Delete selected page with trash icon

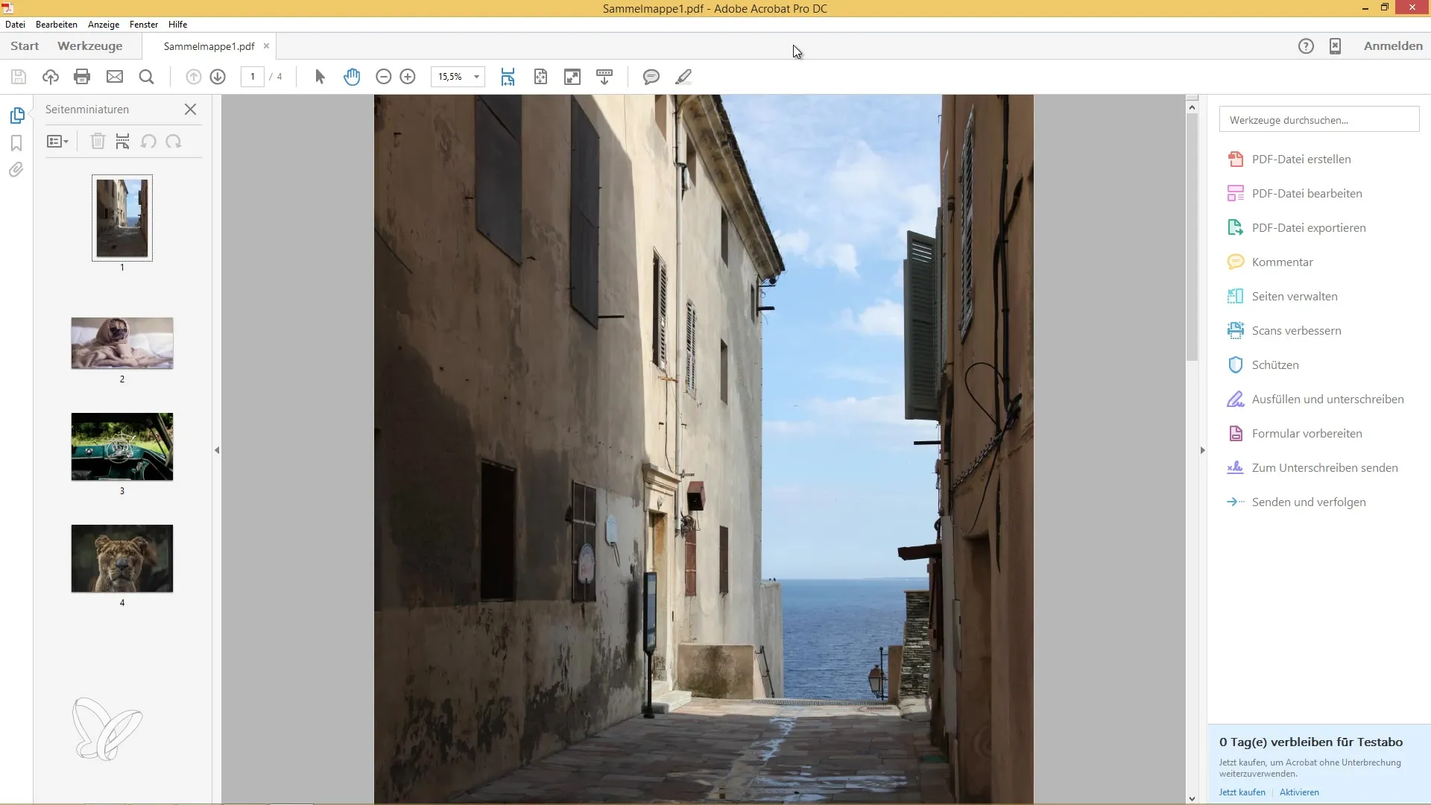pyautogui.click(x=98, y=141)
